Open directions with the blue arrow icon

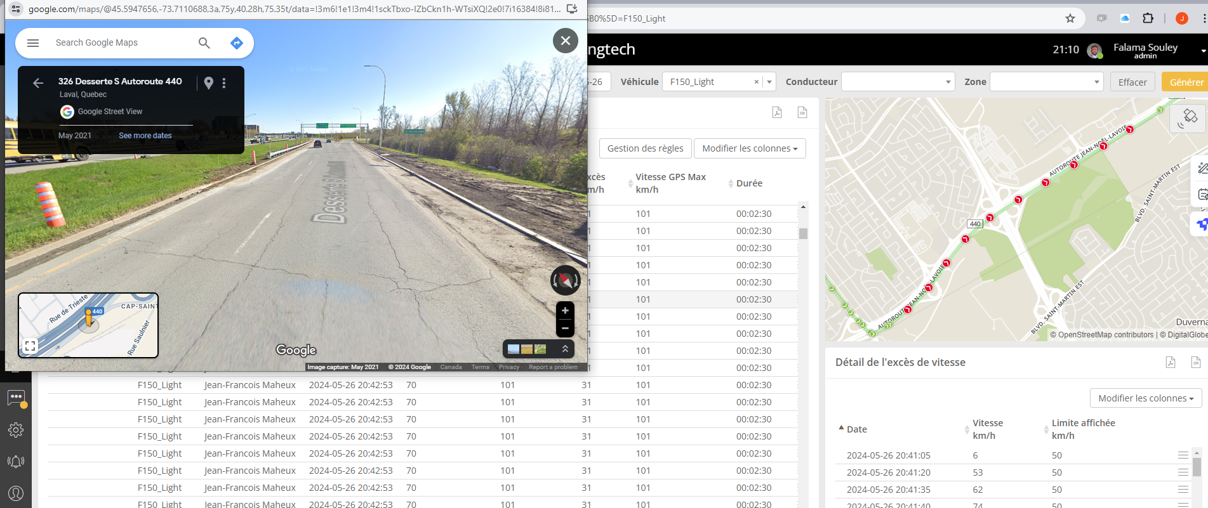236,42
